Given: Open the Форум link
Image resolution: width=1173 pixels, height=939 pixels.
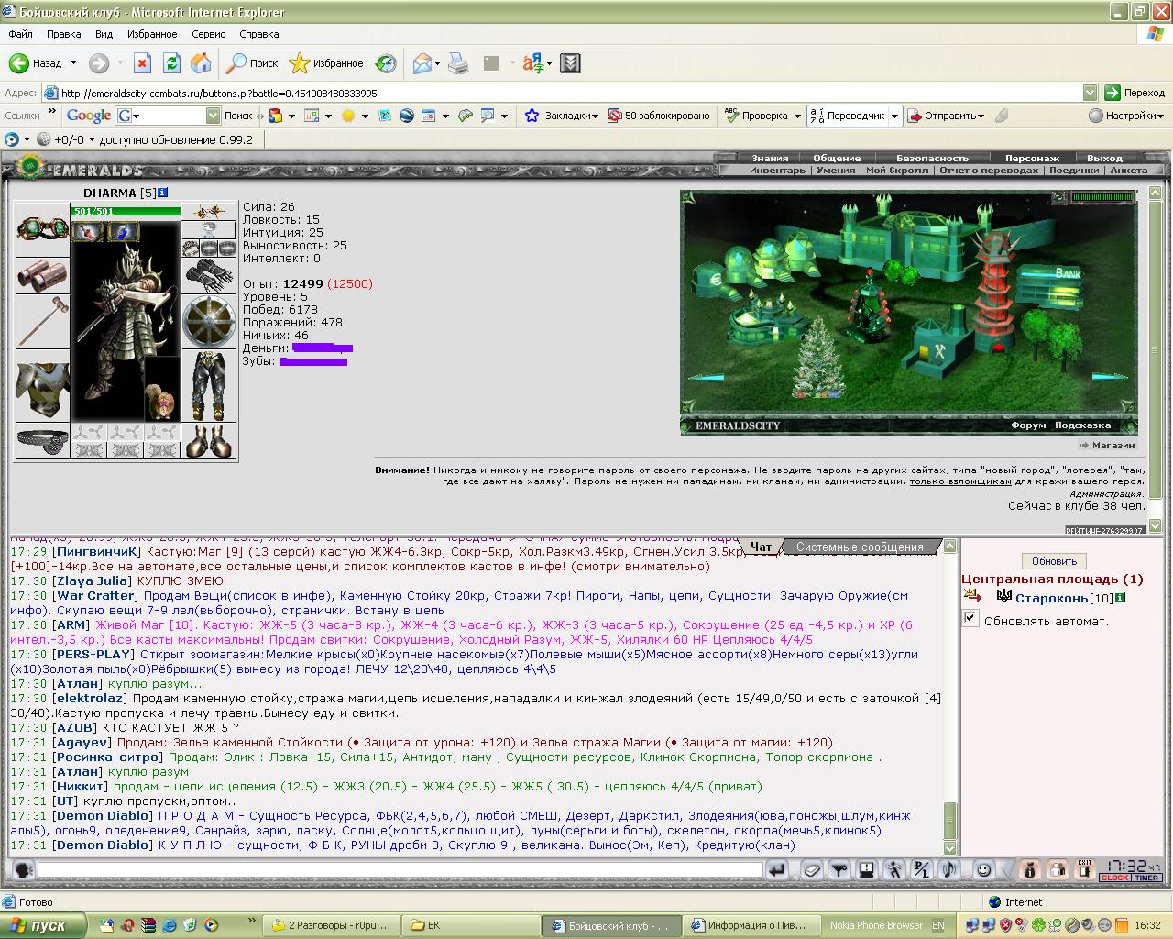Looking at the screenshot, I should (x=1028, y=425).
